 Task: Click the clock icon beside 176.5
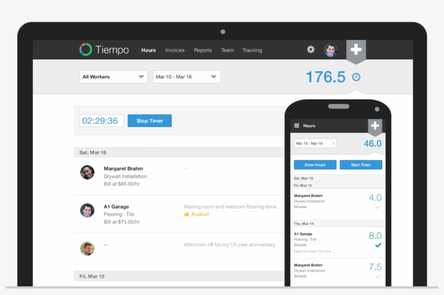coord(356,77)
